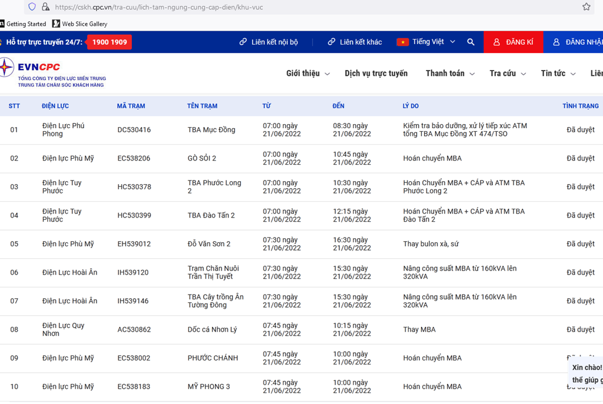Click the Liên kết nội bộ link

269,42
